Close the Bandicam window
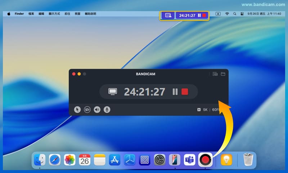 pos(74,74)
